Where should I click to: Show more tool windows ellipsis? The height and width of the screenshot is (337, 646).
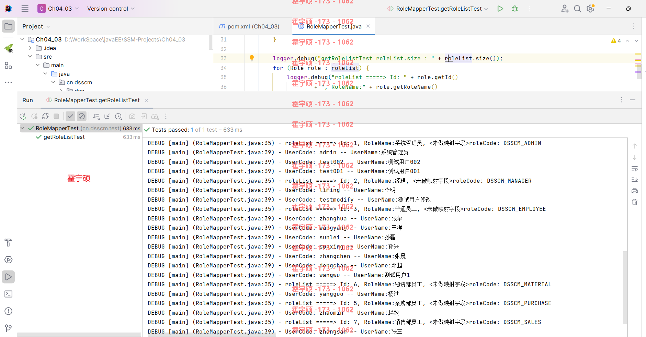click(8, 83)
